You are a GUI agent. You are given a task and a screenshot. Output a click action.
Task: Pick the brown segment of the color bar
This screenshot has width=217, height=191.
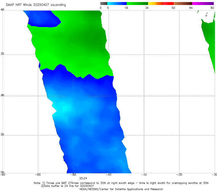click(x=183, y=4)
